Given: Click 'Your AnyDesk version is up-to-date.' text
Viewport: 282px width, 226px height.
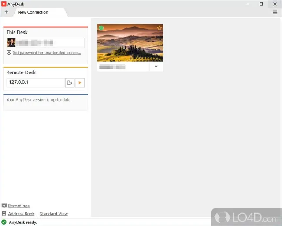Looking at the screenshot, I should (x=39, y=100).
